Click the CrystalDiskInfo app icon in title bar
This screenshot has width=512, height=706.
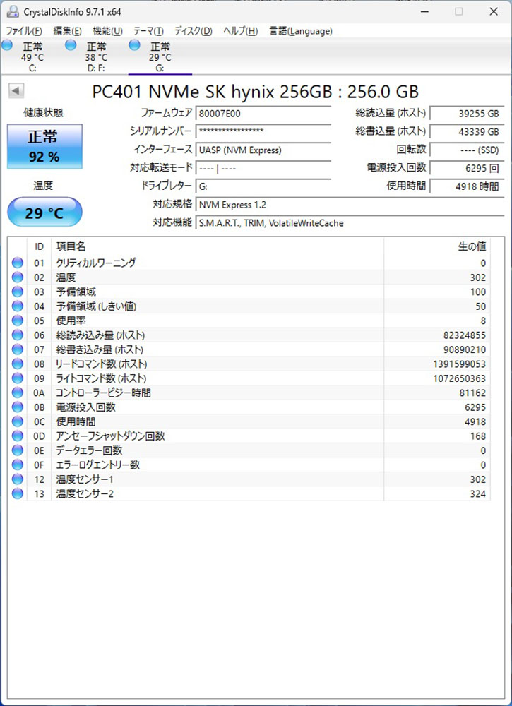[x=9, y=11]
